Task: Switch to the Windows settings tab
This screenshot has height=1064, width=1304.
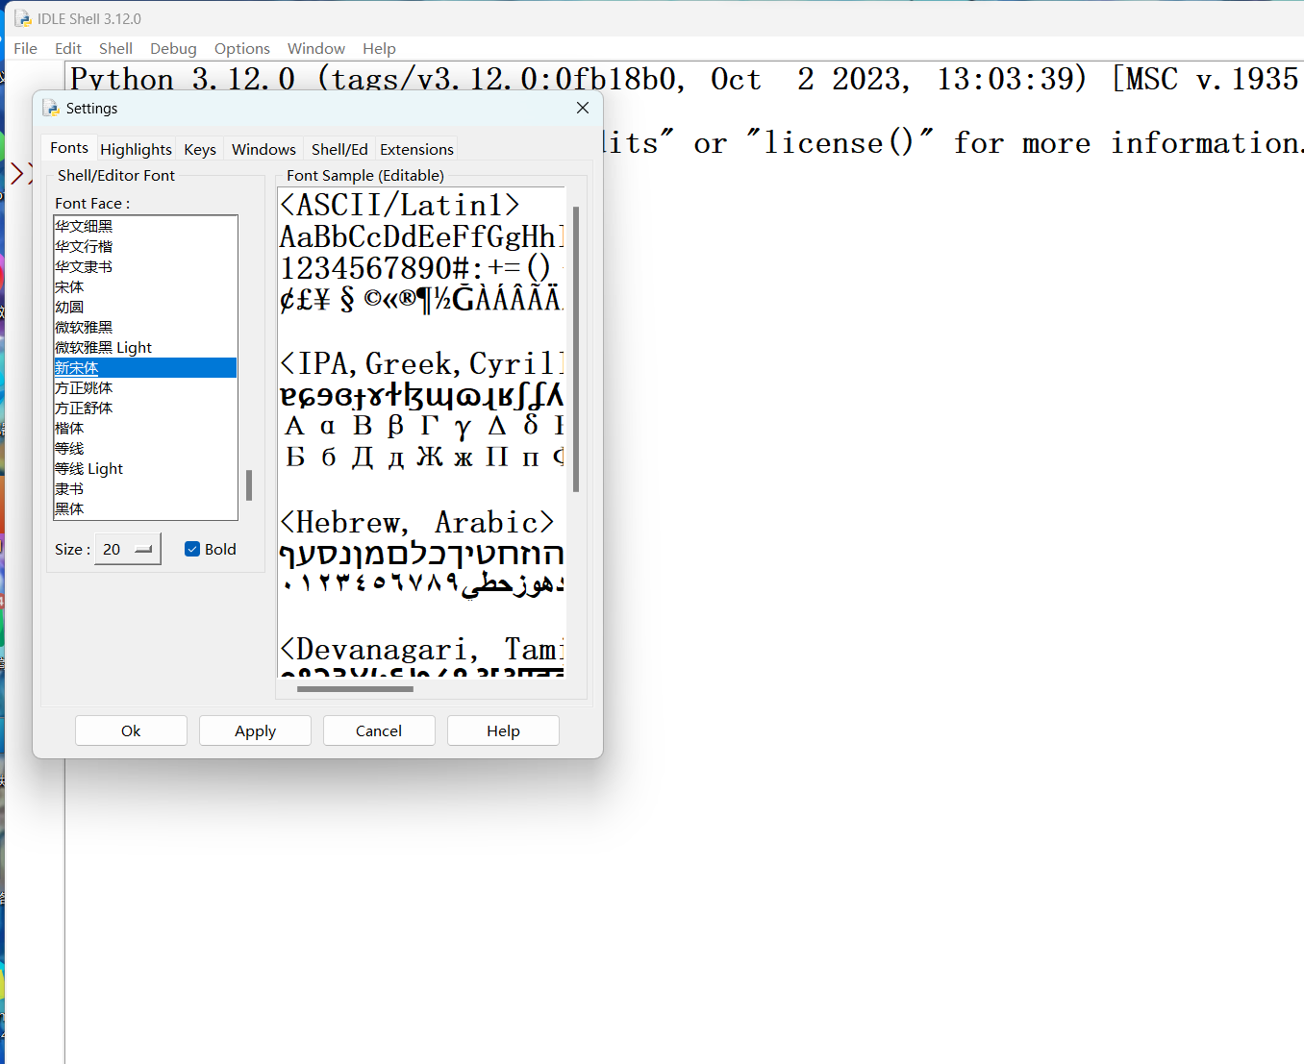Action: pos(263,149)
